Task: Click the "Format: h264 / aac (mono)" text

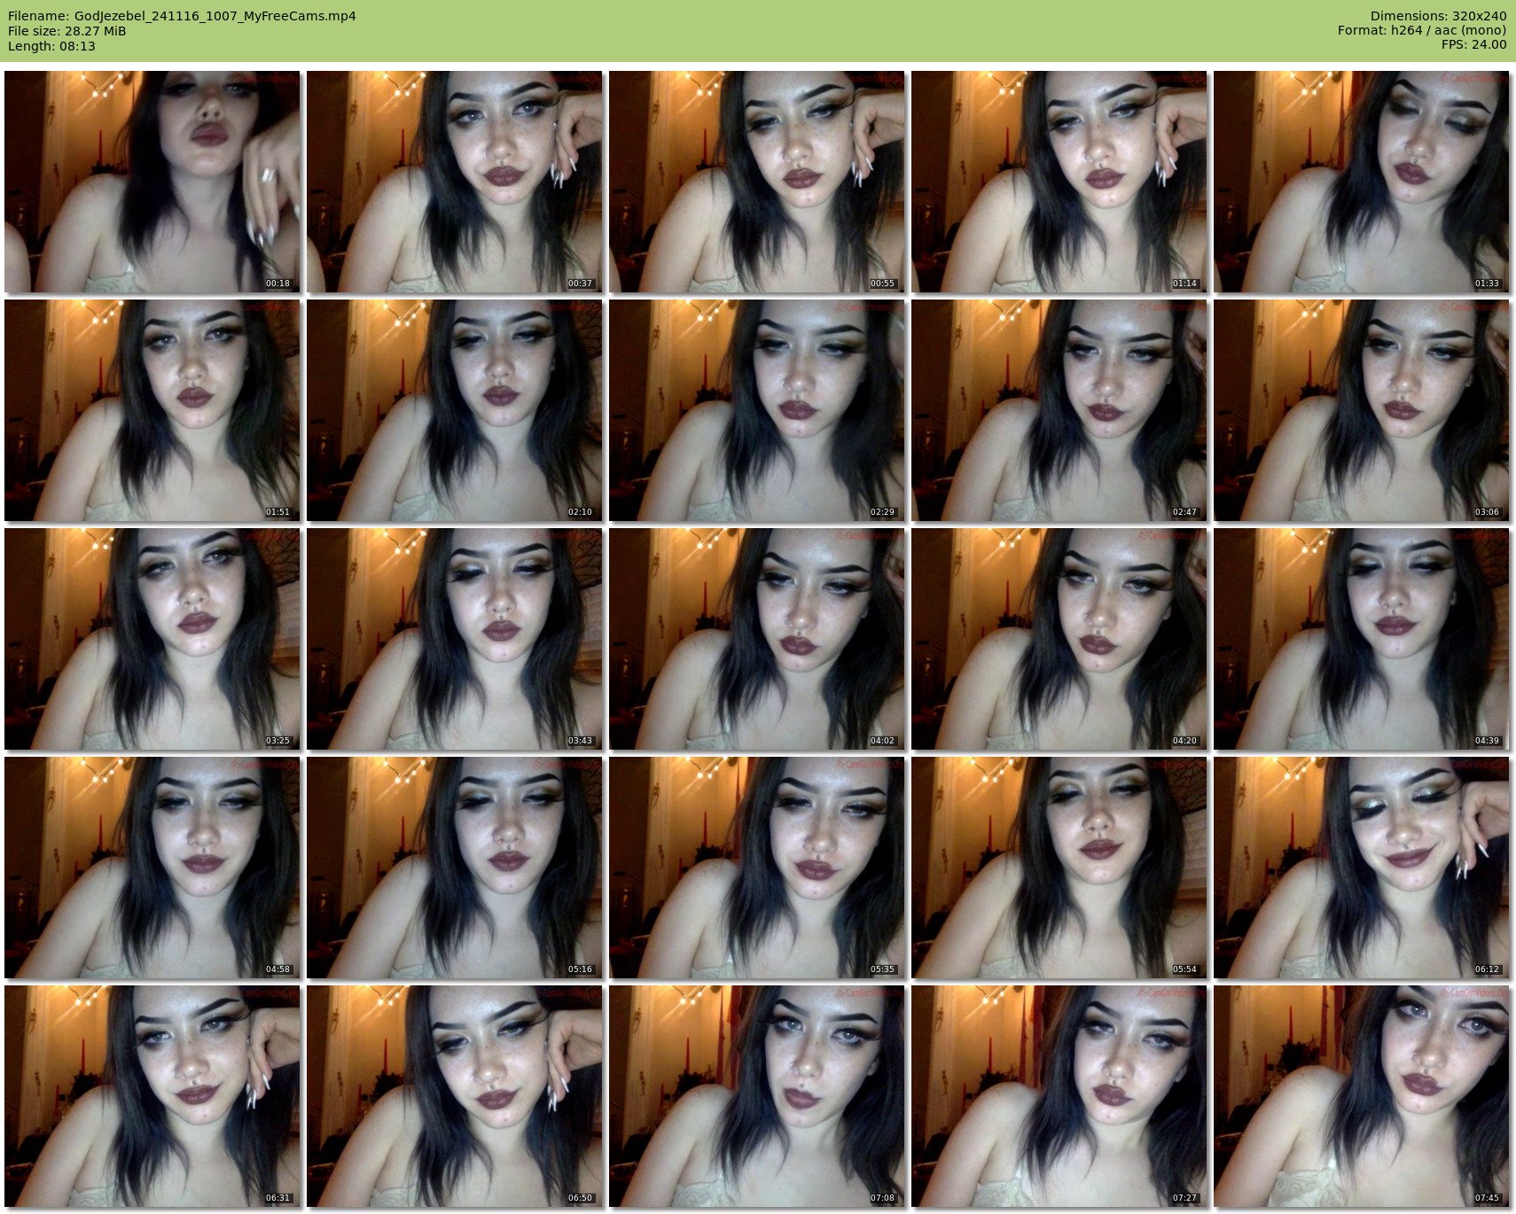Action: pos(1422,31)
